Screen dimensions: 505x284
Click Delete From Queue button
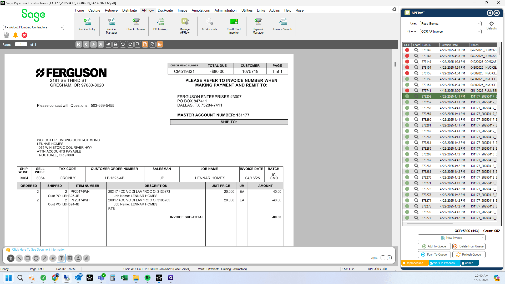tap(469, 246)
